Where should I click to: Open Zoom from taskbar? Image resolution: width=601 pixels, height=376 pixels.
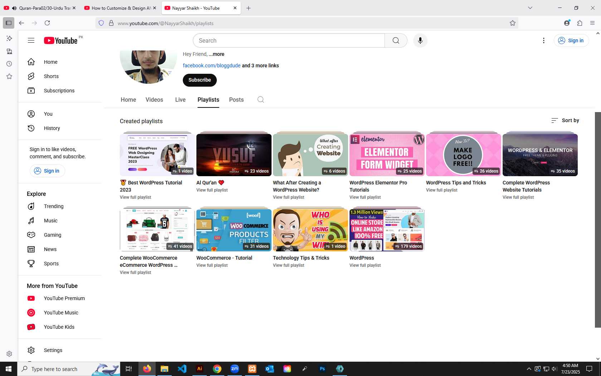(x=235, y=368)
